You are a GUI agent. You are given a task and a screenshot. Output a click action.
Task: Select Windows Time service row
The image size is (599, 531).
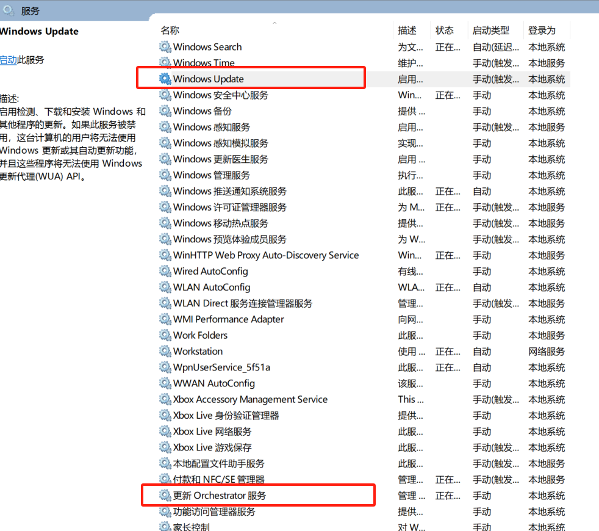[204, 63]
